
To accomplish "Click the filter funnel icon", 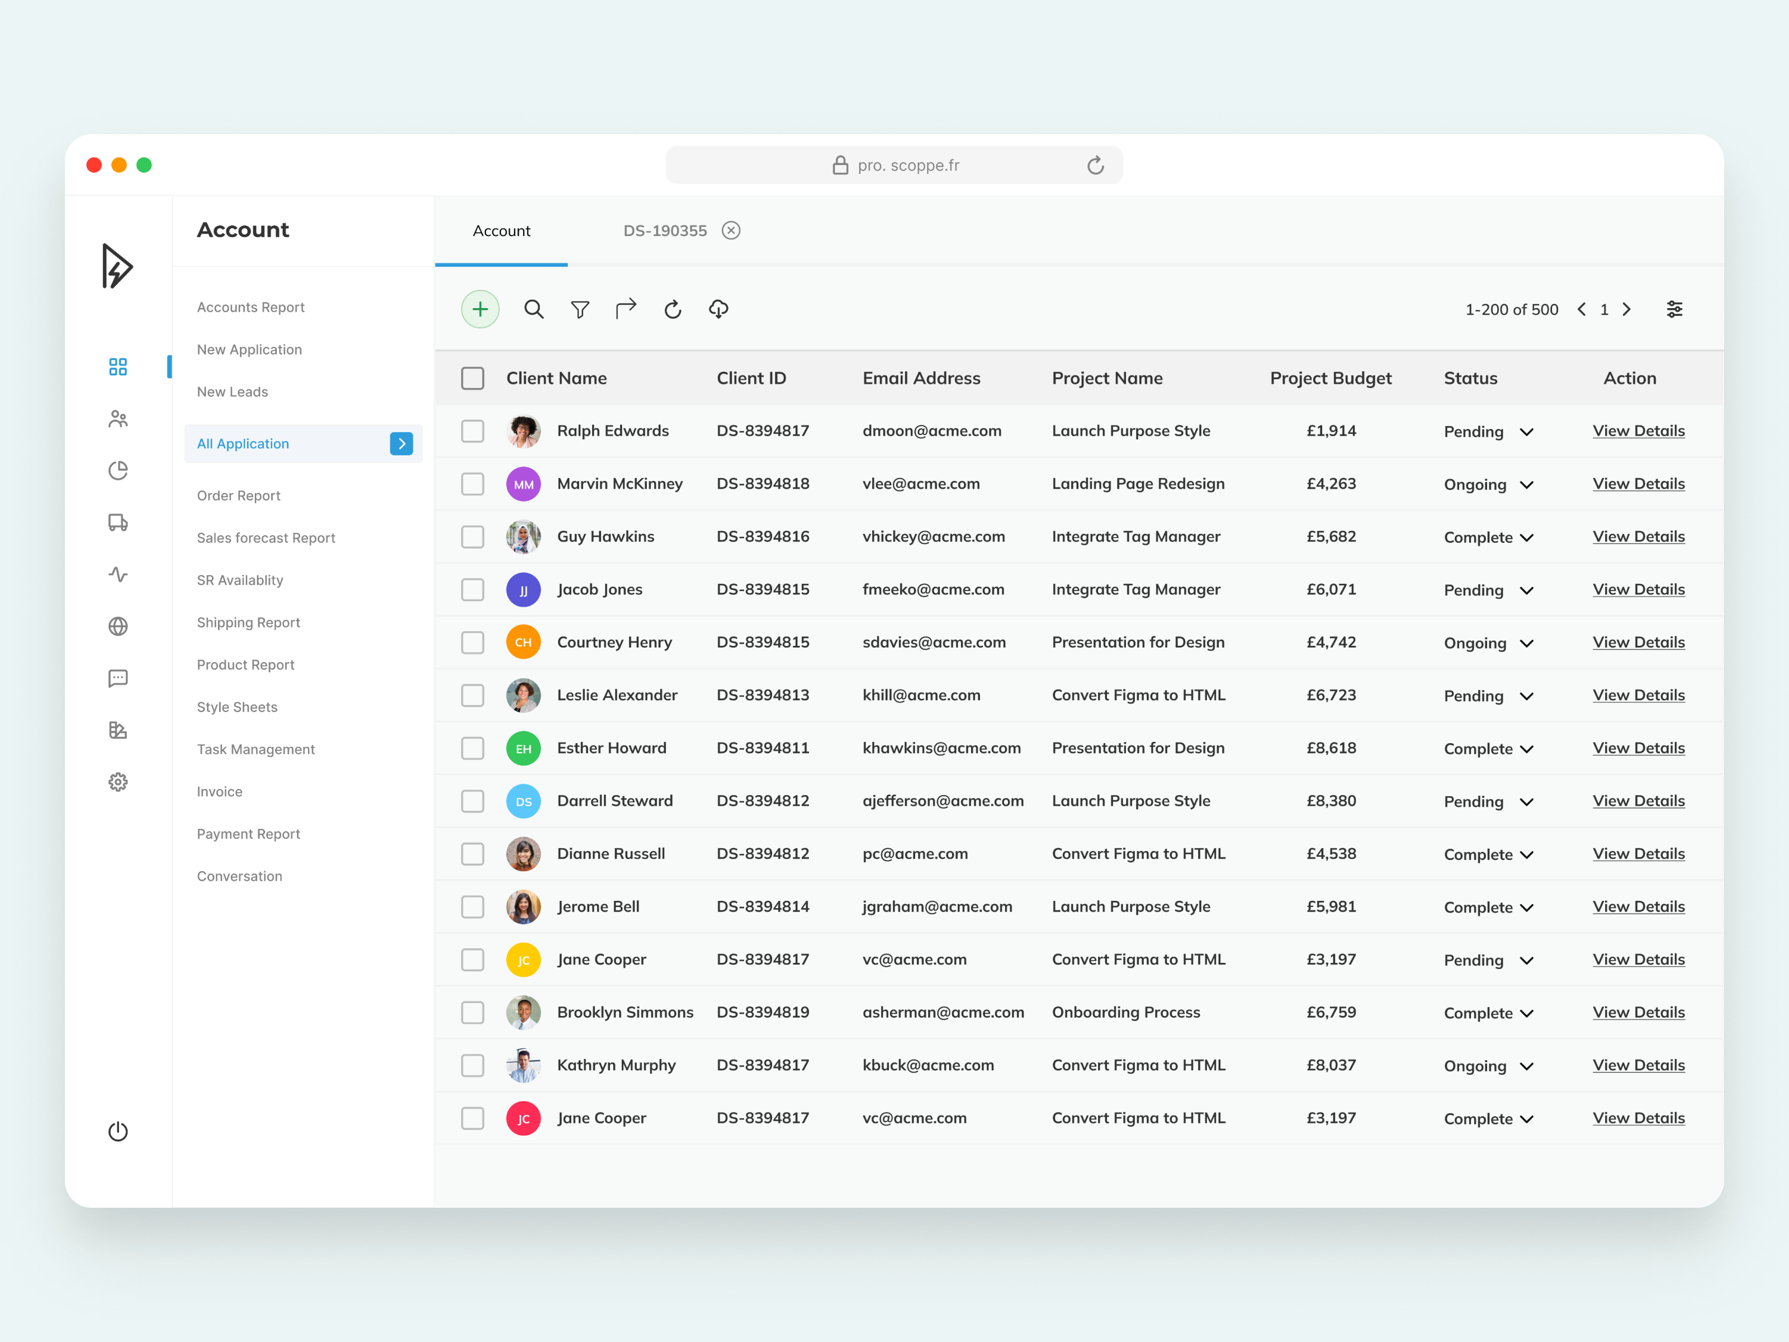I will [580, 309].
